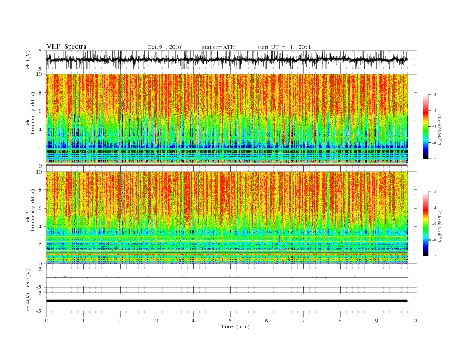Viewport: 466px width, 360px height.
Task: Click the "5" tick on the time axis
Action: [230, 321]
